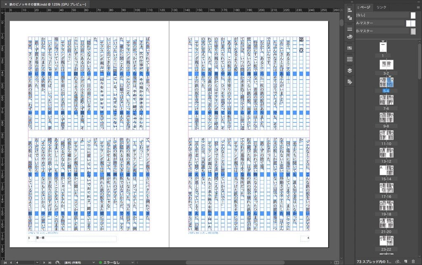Click the 5-4 spread label
Viewport: 422px width, 265px height.
tap(386, 91)
